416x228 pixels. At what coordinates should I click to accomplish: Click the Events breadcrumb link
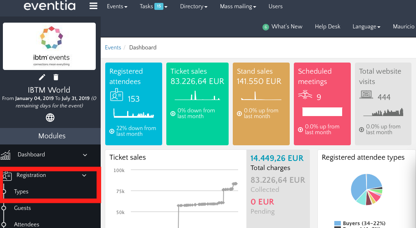[x=113, y=48]
